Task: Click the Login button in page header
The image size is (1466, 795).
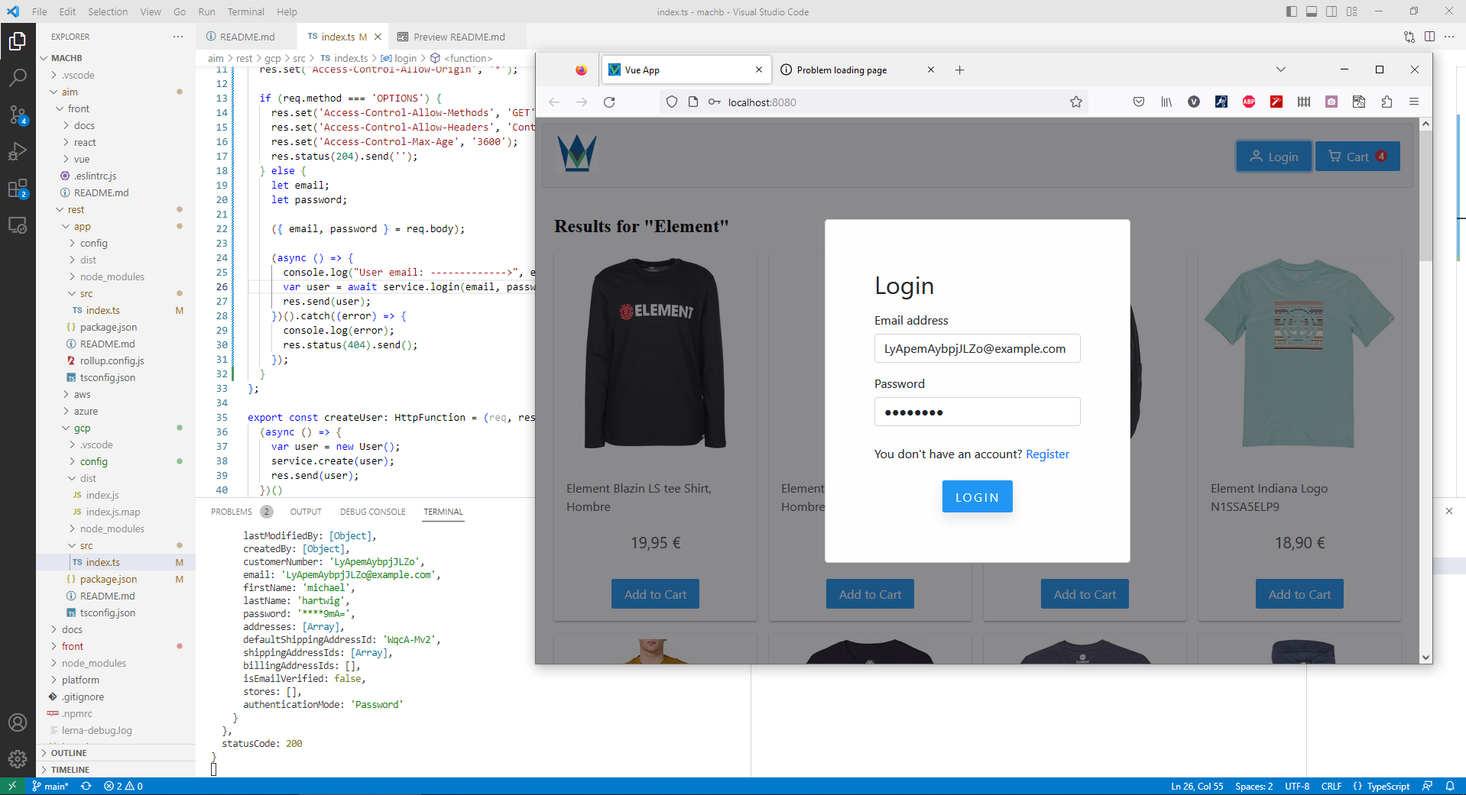Action: tap(1274, 157)
